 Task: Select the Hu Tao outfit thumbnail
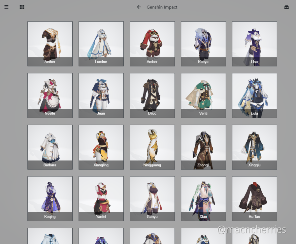255,199
